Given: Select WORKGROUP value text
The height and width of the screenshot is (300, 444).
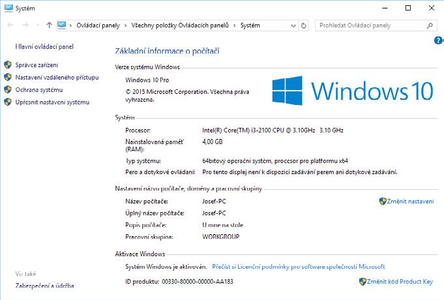Looking at the screenshot, I should 221,237.
